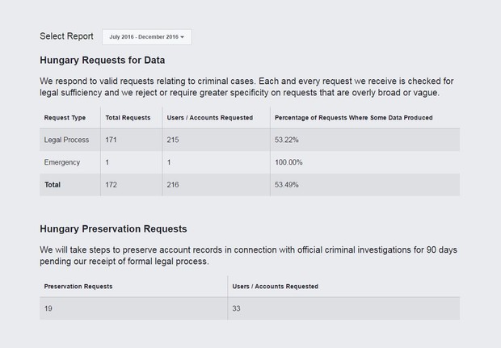501x348 pixels.
Task: Click the 33 users accounts cell
Action: [236, 308]
